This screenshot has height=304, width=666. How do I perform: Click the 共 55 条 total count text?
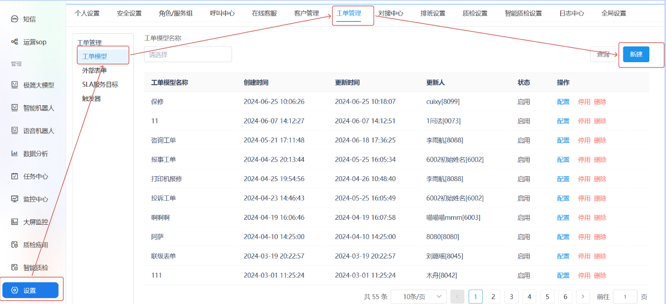pos(376,297)
